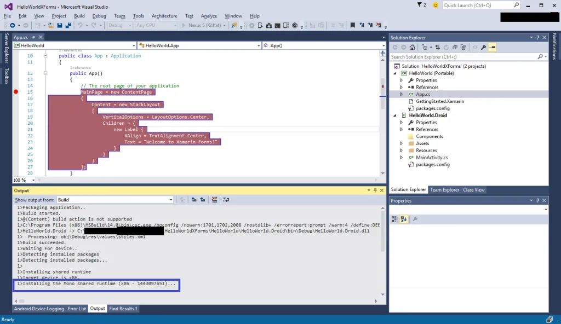Toggle breakpoint on line 15
The height and width of the screenshot is (324, 561).
point(16,92)
